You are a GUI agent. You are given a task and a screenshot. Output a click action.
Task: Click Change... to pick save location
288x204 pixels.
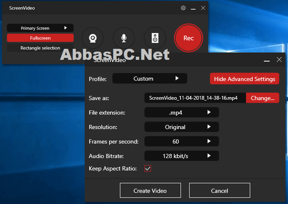[x=262, y=98]
